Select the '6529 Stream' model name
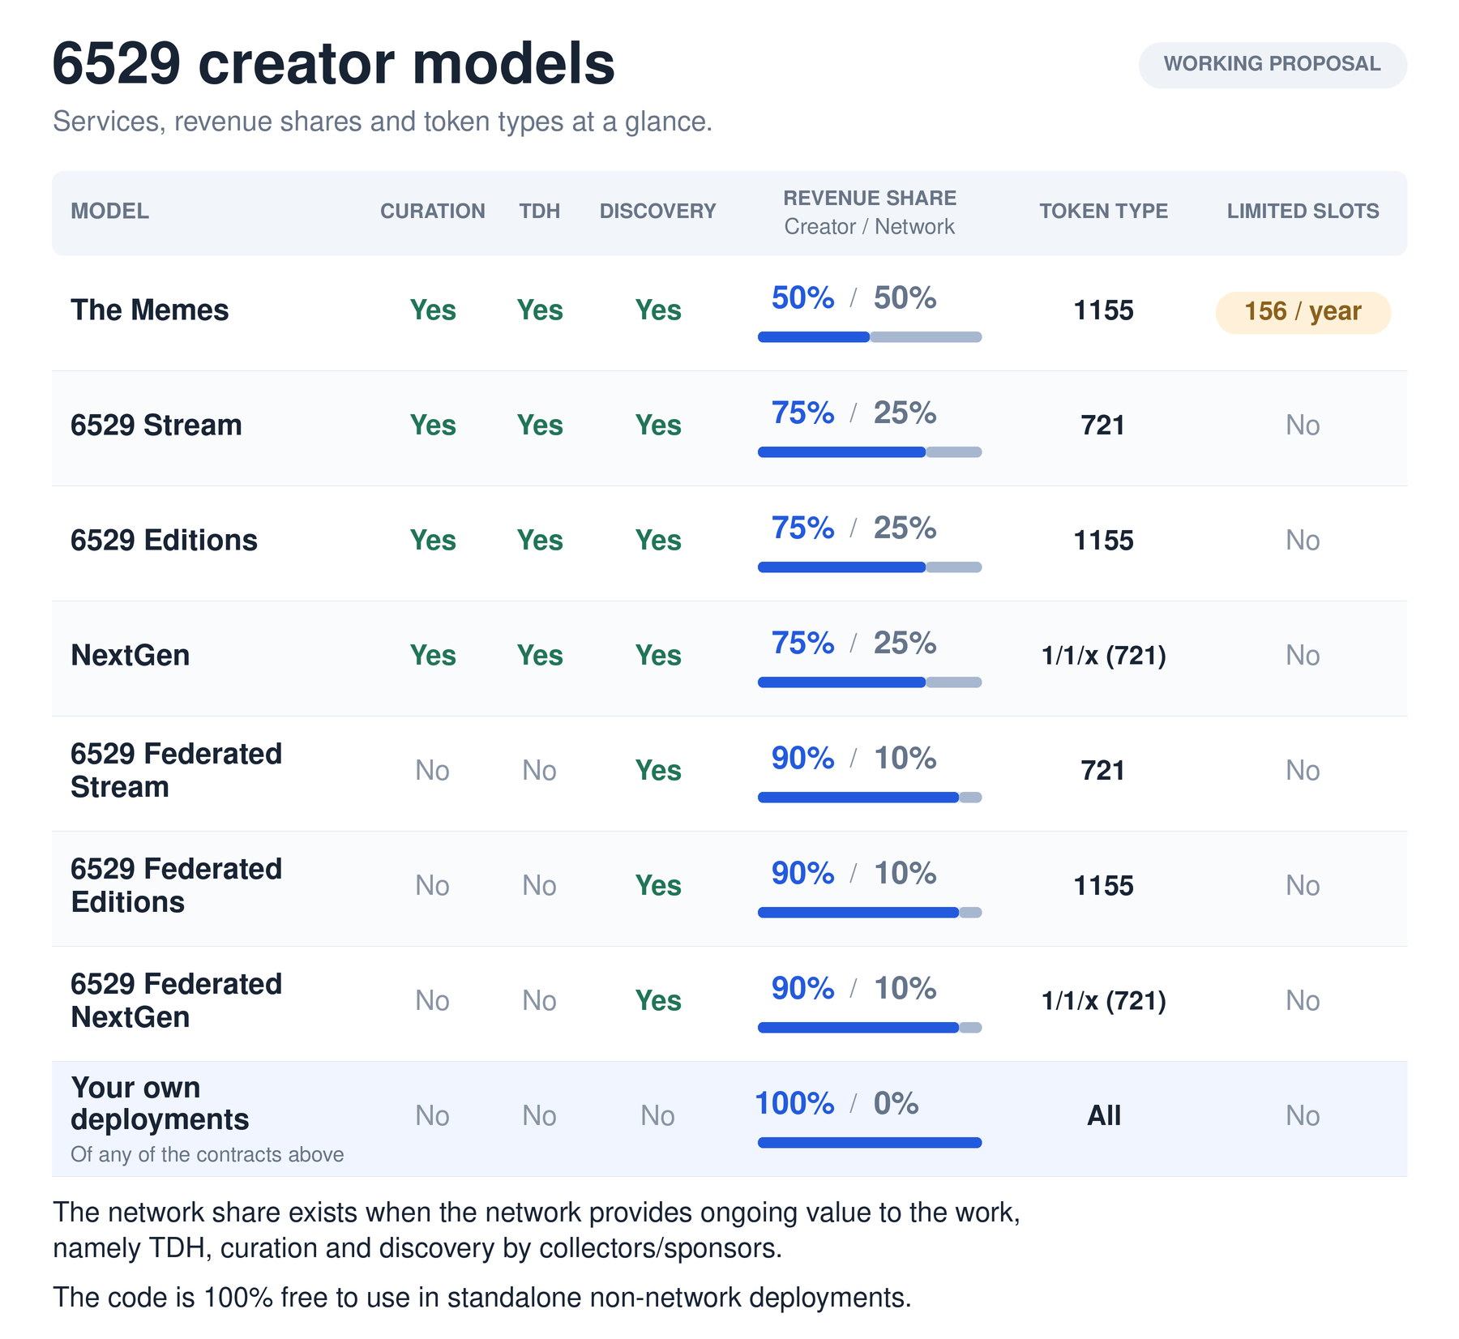The width and height of the screenshot is (1459, 1339). (156, 426)
